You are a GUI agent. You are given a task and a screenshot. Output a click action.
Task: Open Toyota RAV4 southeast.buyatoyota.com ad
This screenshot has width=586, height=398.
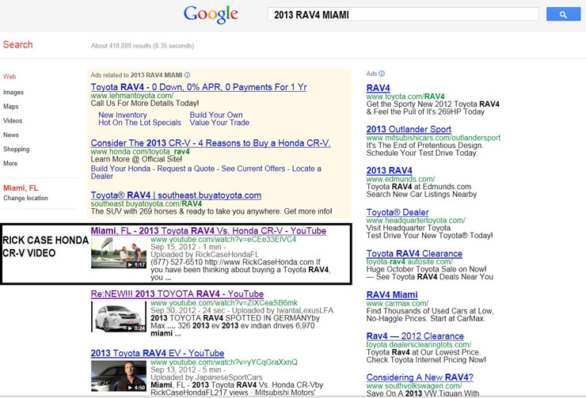click(x=176, y=195)
